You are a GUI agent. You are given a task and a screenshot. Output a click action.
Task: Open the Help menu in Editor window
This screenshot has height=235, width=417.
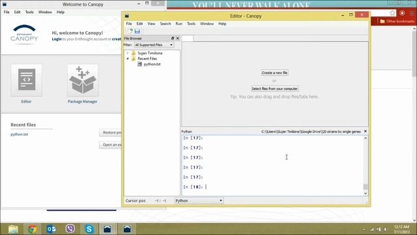click(222, 23)
